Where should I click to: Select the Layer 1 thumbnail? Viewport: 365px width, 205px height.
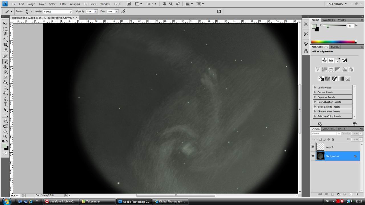(x=320, y=147)
